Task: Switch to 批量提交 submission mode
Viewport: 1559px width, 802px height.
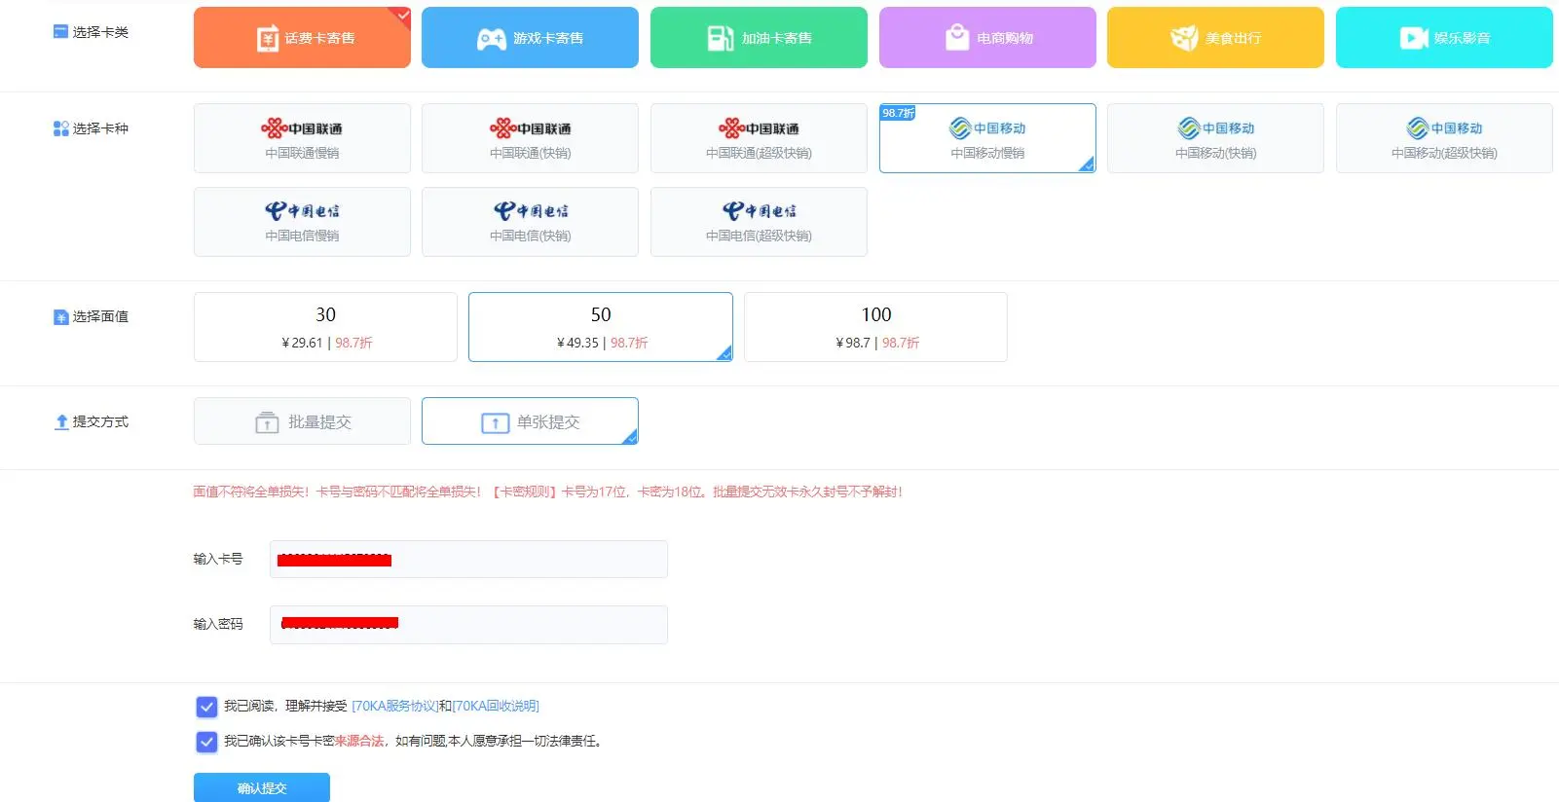Action: tap(302, 421)
